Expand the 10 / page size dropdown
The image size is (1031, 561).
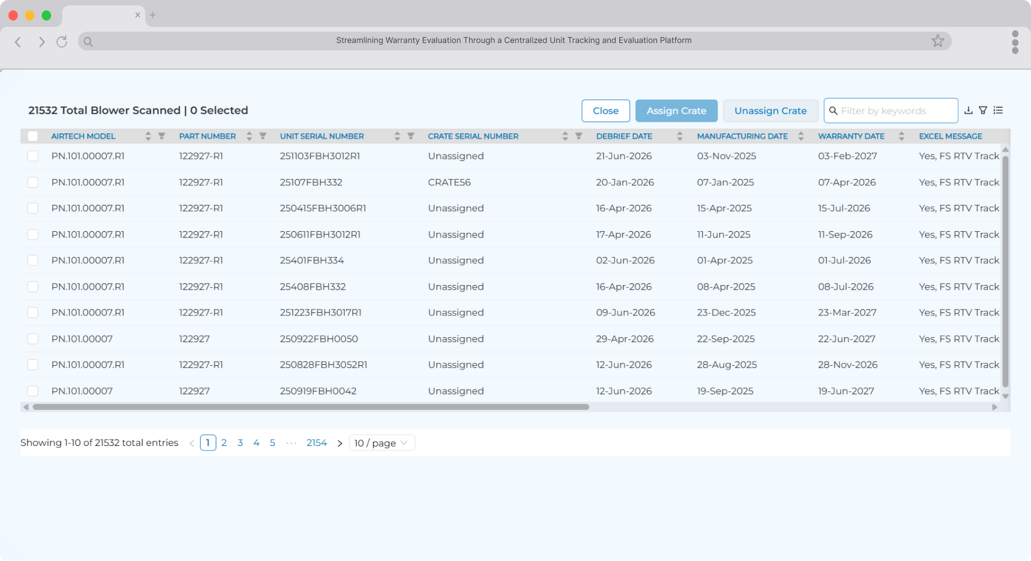(382, 443)
